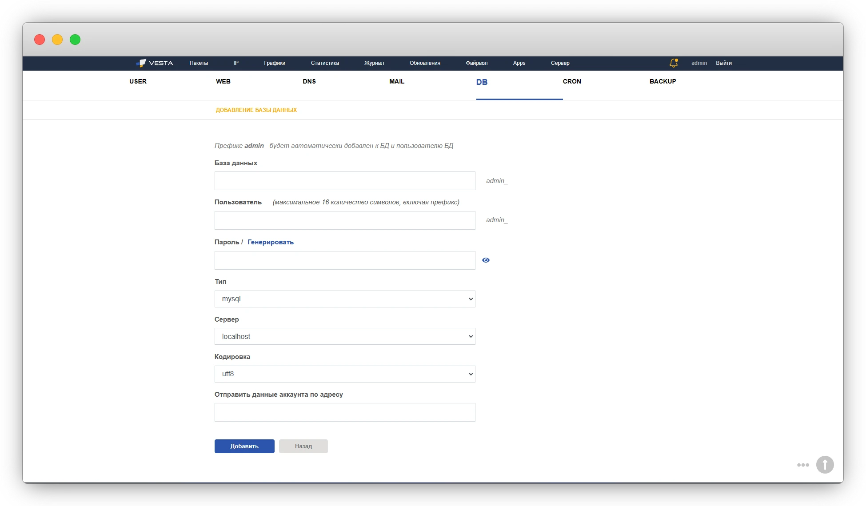Image resolution: width=866 pixels, height=506 pixels.
Task: Focus the Пользователь input field
Action: point(344,220)
